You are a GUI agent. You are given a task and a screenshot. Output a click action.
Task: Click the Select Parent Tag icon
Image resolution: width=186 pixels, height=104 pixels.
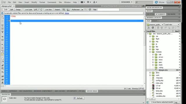click(x=3, y=37)
